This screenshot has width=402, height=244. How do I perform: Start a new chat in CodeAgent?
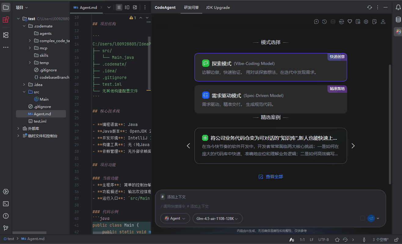[316, 22]
